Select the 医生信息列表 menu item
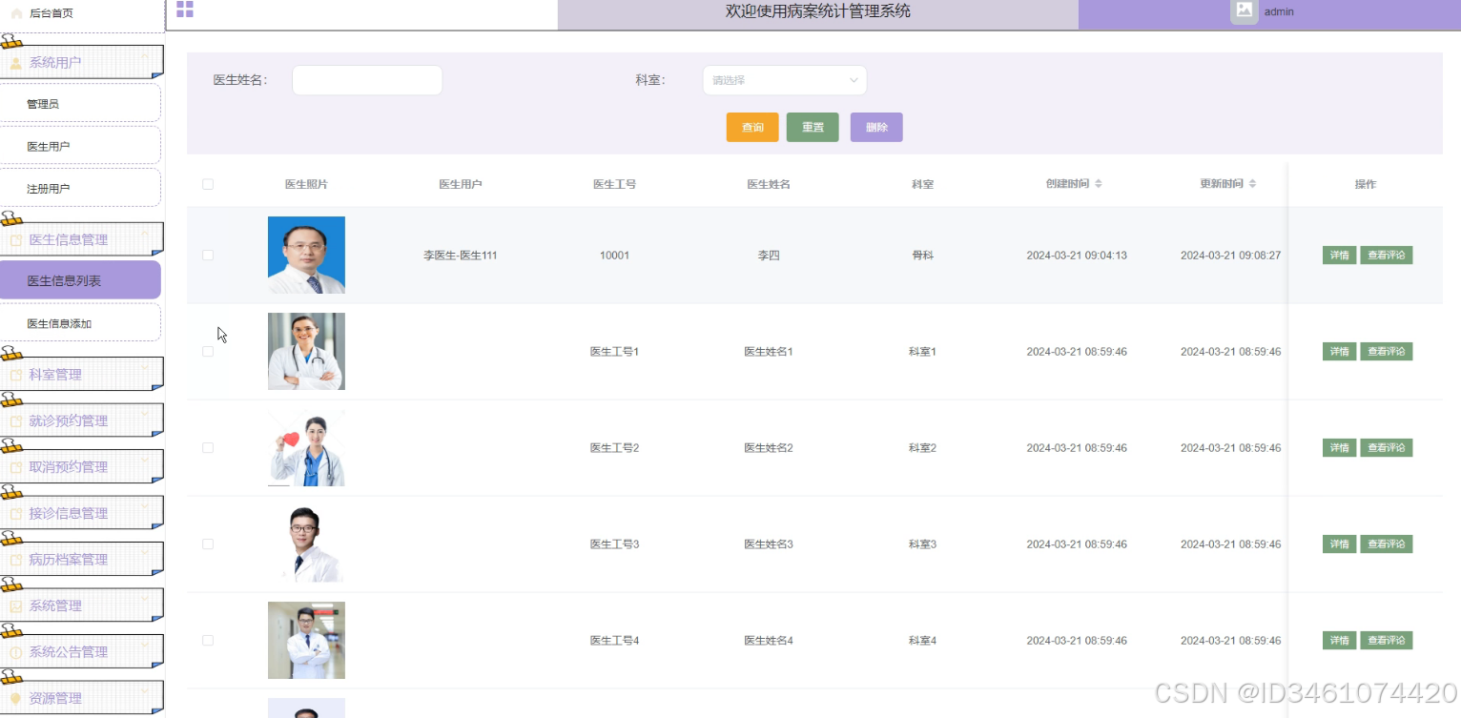 80,280
